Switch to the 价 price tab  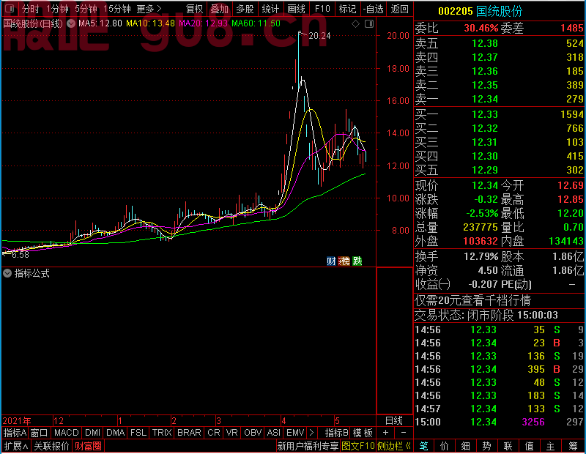pos(445,446)
